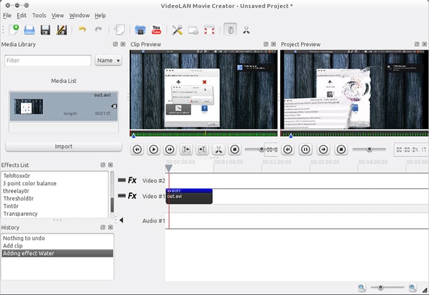
Task: Set the clip end marker
Action: point(202,149)
